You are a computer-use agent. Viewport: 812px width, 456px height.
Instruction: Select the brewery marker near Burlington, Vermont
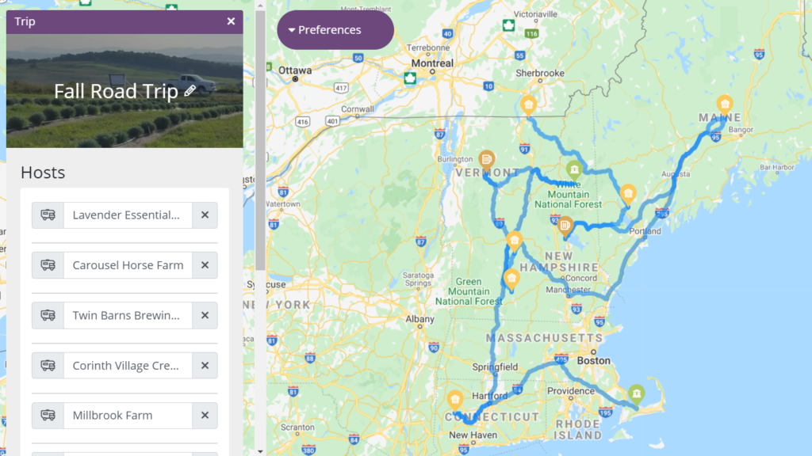click(486, 160)
